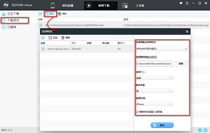
Task: Select 正在下載 in the sidebar
Action: [x=13, y=14]
